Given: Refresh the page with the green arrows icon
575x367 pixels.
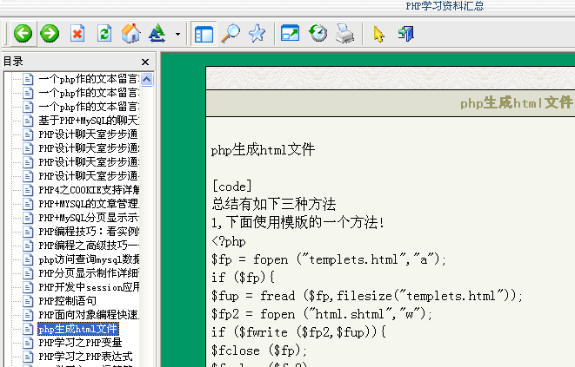Looking at the screenshot, I should [104, 34].
